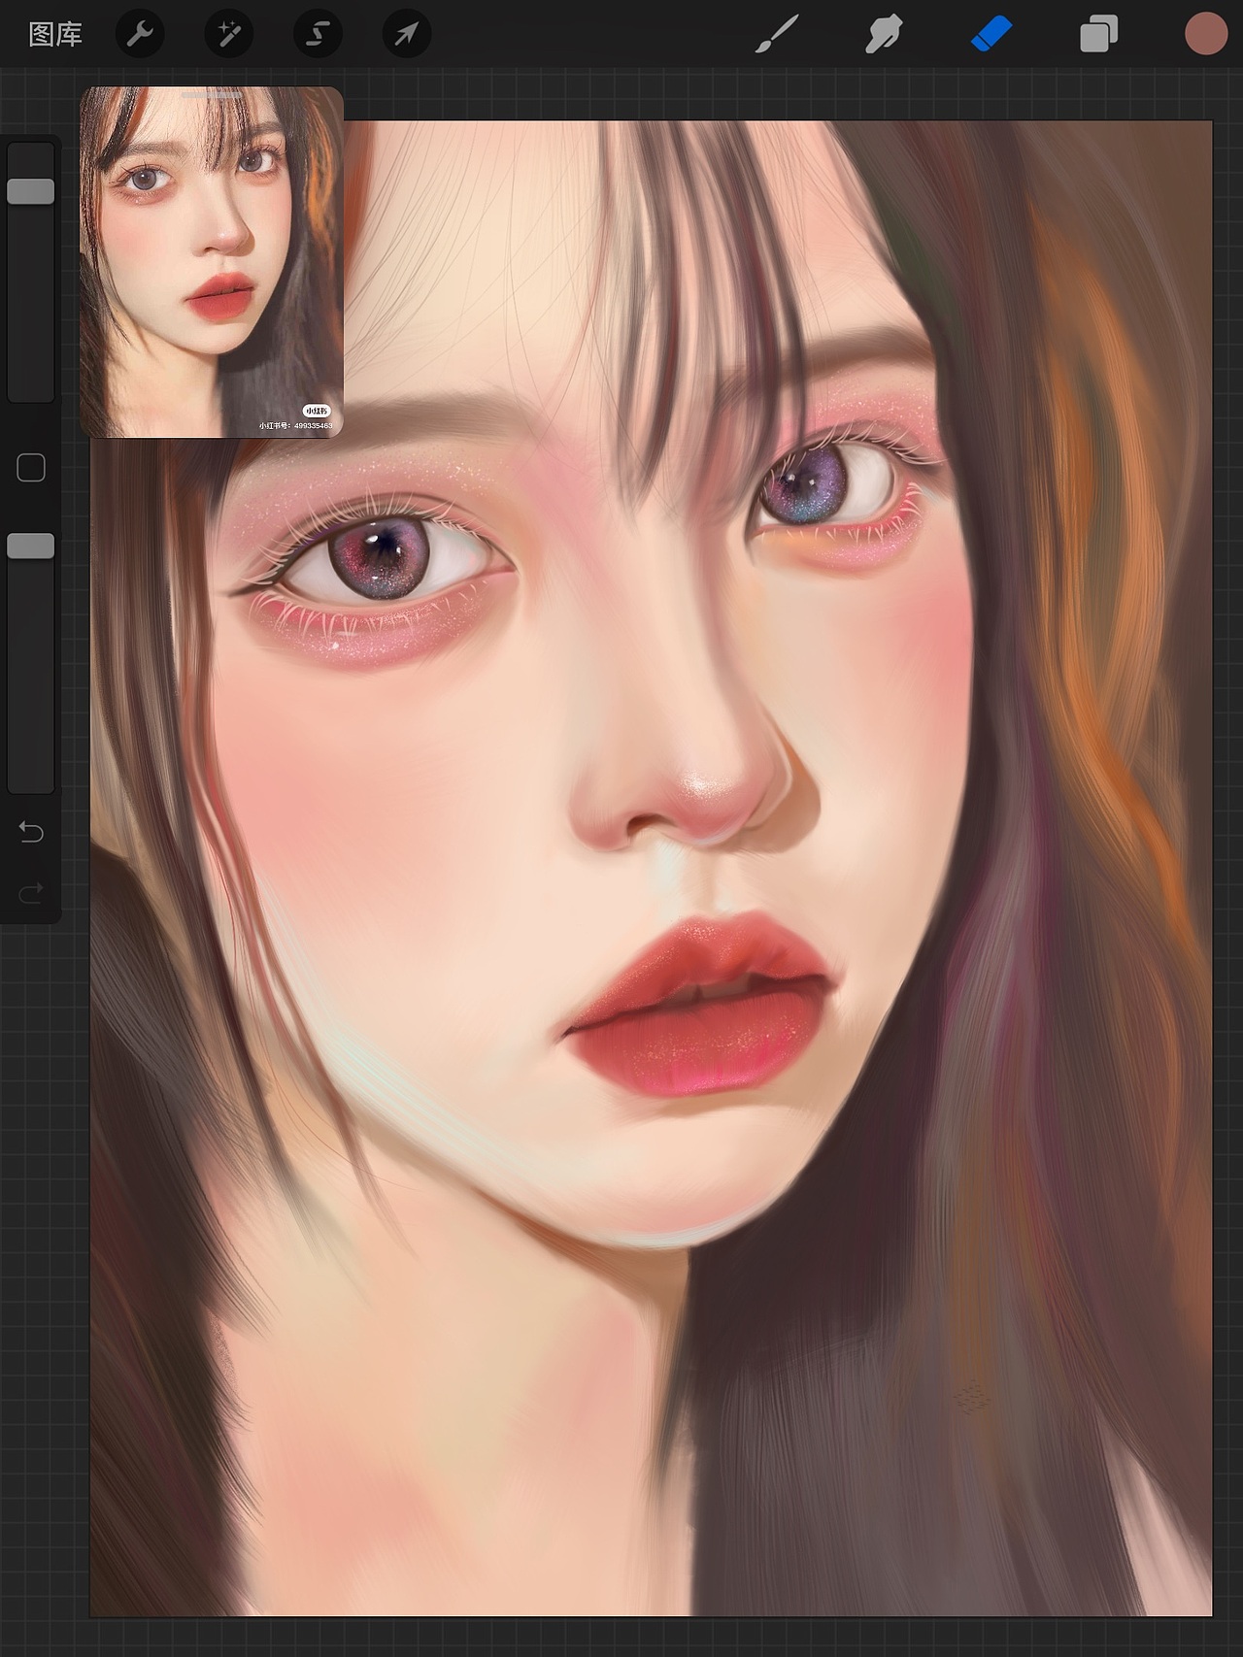The width and height of the screenshot is (1243, 1657).
Task: Select the Smudge tool
Action: 884,35
